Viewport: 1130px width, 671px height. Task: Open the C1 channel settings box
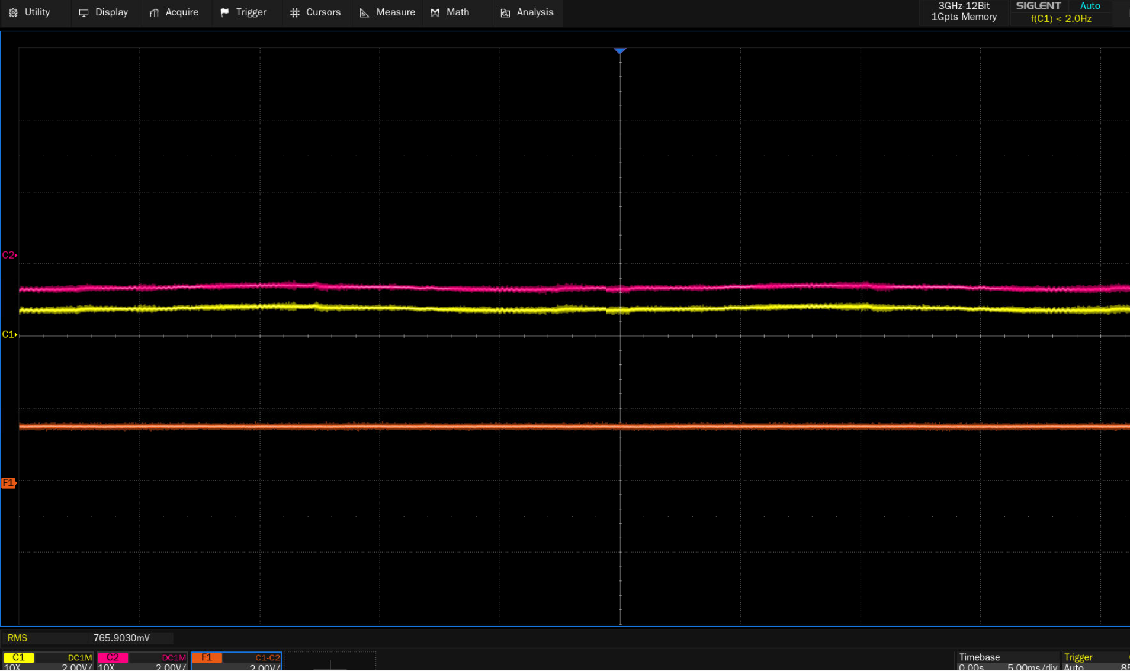[x=48, y=662]
